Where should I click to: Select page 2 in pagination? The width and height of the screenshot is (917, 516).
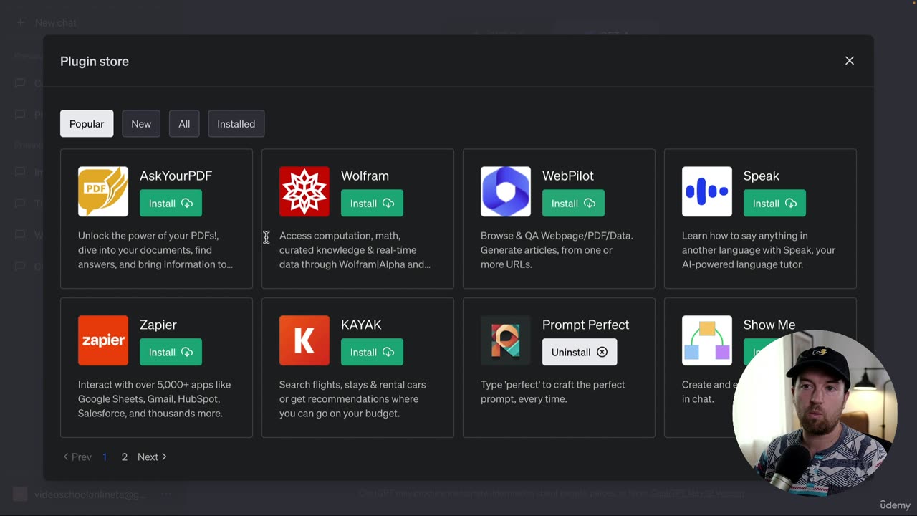coord(124,457)
